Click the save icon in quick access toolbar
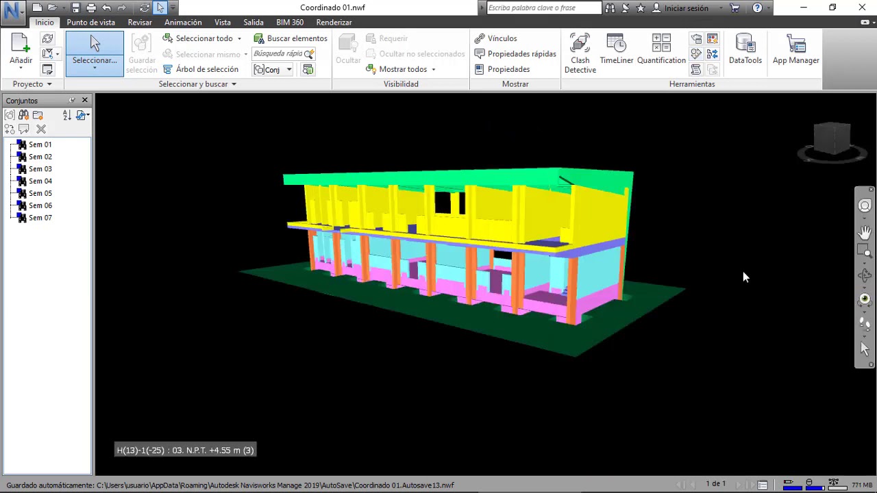 pos(75,8)
